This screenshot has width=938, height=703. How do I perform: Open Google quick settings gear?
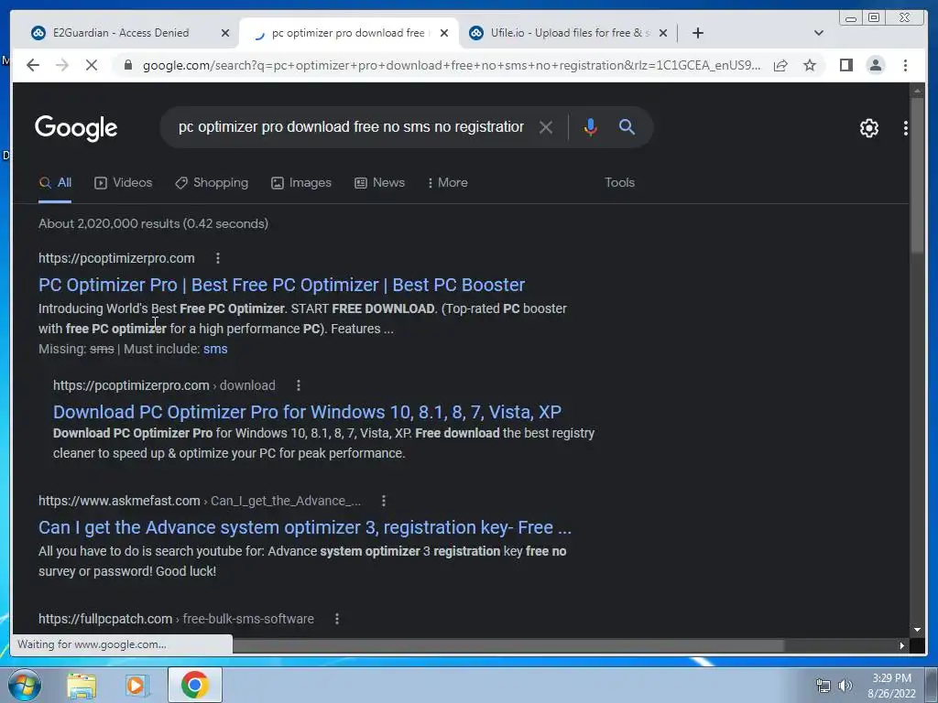pyautogui.click(x=868, y=128)
